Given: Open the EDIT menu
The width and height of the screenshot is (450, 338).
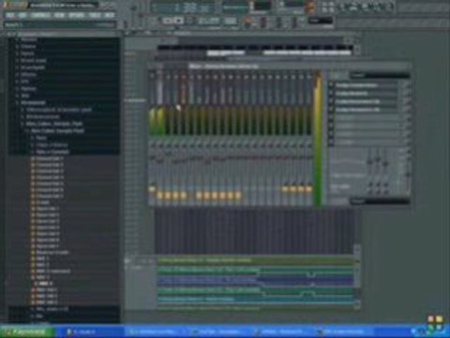Looking at the screenshot, I should coord(22,15).
